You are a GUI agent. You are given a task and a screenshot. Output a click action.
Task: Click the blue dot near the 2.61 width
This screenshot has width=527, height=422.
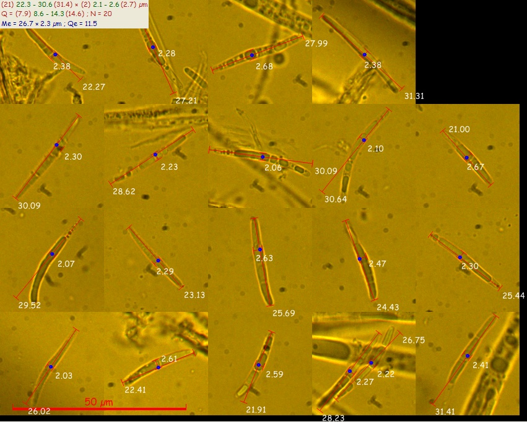(x=159, y=368)
